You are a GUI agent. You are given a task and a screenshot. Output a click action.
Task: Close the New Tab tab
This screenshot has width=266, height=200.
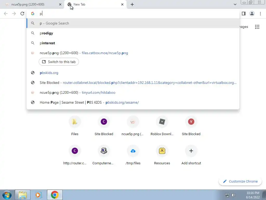coord(122,4)
